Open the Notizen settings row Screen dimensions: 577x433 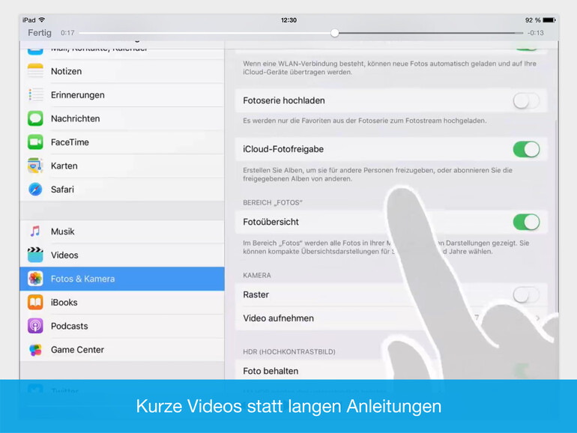(122, 71)
